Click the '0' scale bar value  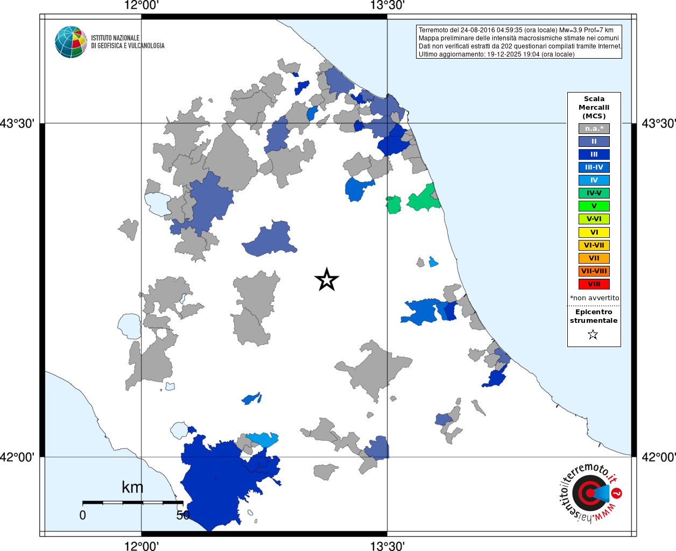point(82,515)
